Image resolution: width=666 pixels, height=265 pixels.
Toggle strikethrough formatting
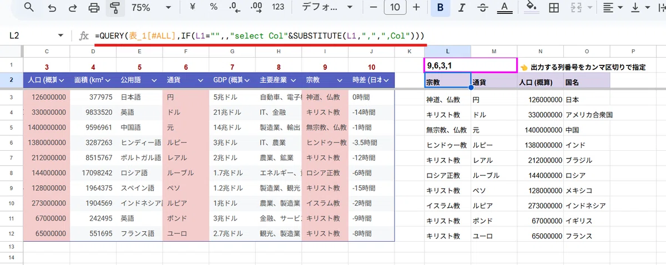(x=483, y=8)
